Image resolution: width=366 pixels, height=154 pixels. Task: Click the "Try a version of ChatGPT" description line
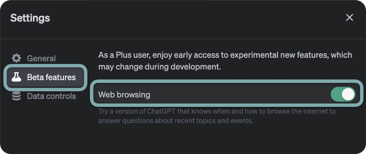tap(217, 111)
